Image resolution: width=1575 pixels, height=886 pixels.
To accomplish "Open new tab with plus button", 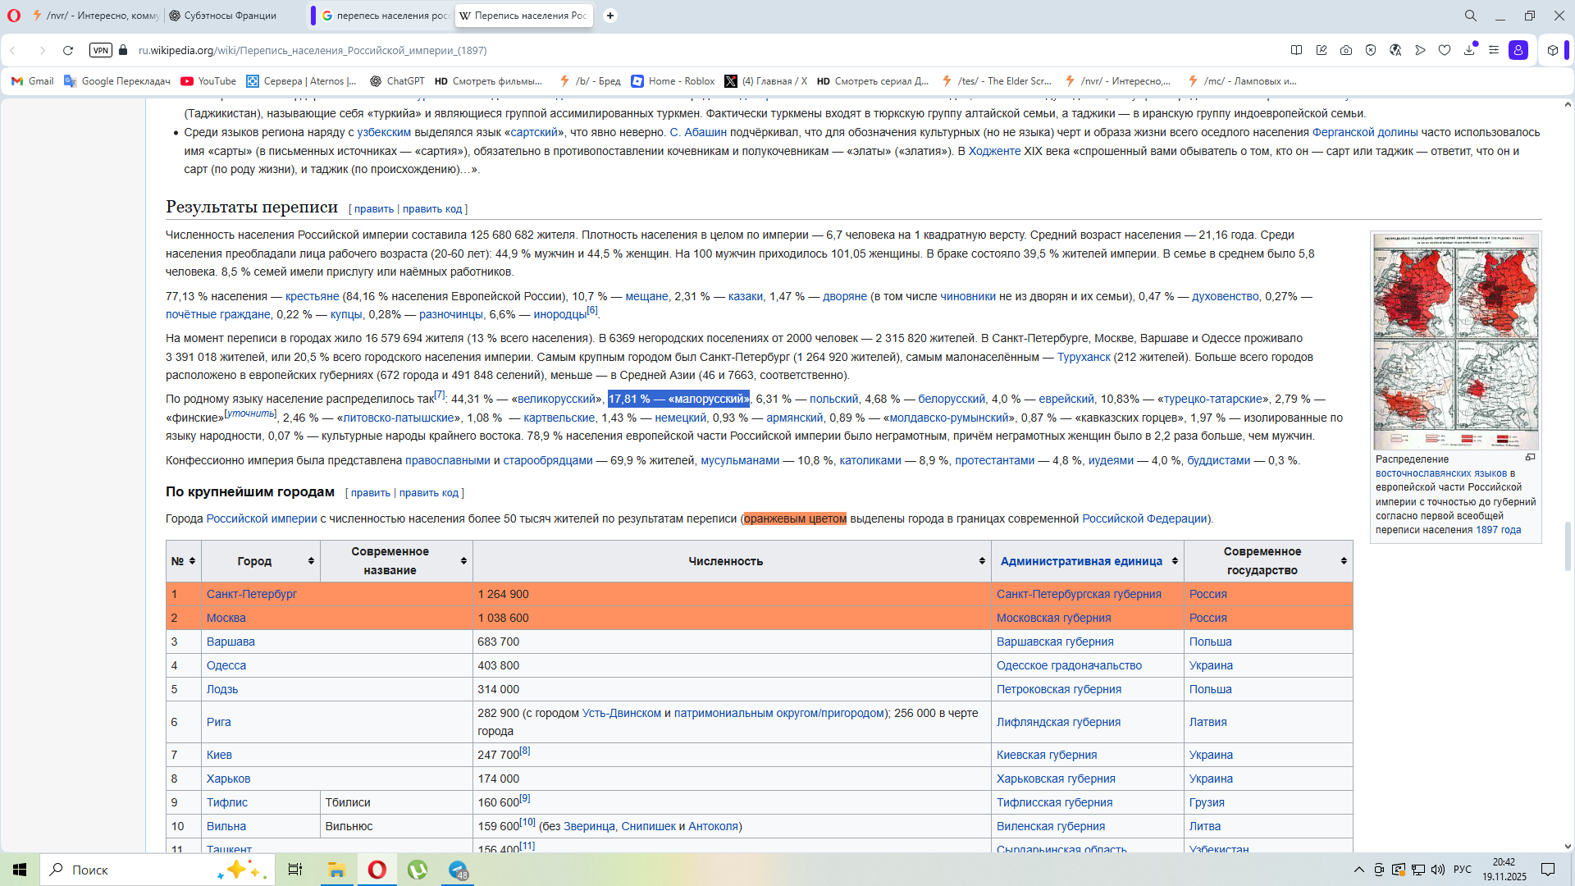I will point(610,16).
